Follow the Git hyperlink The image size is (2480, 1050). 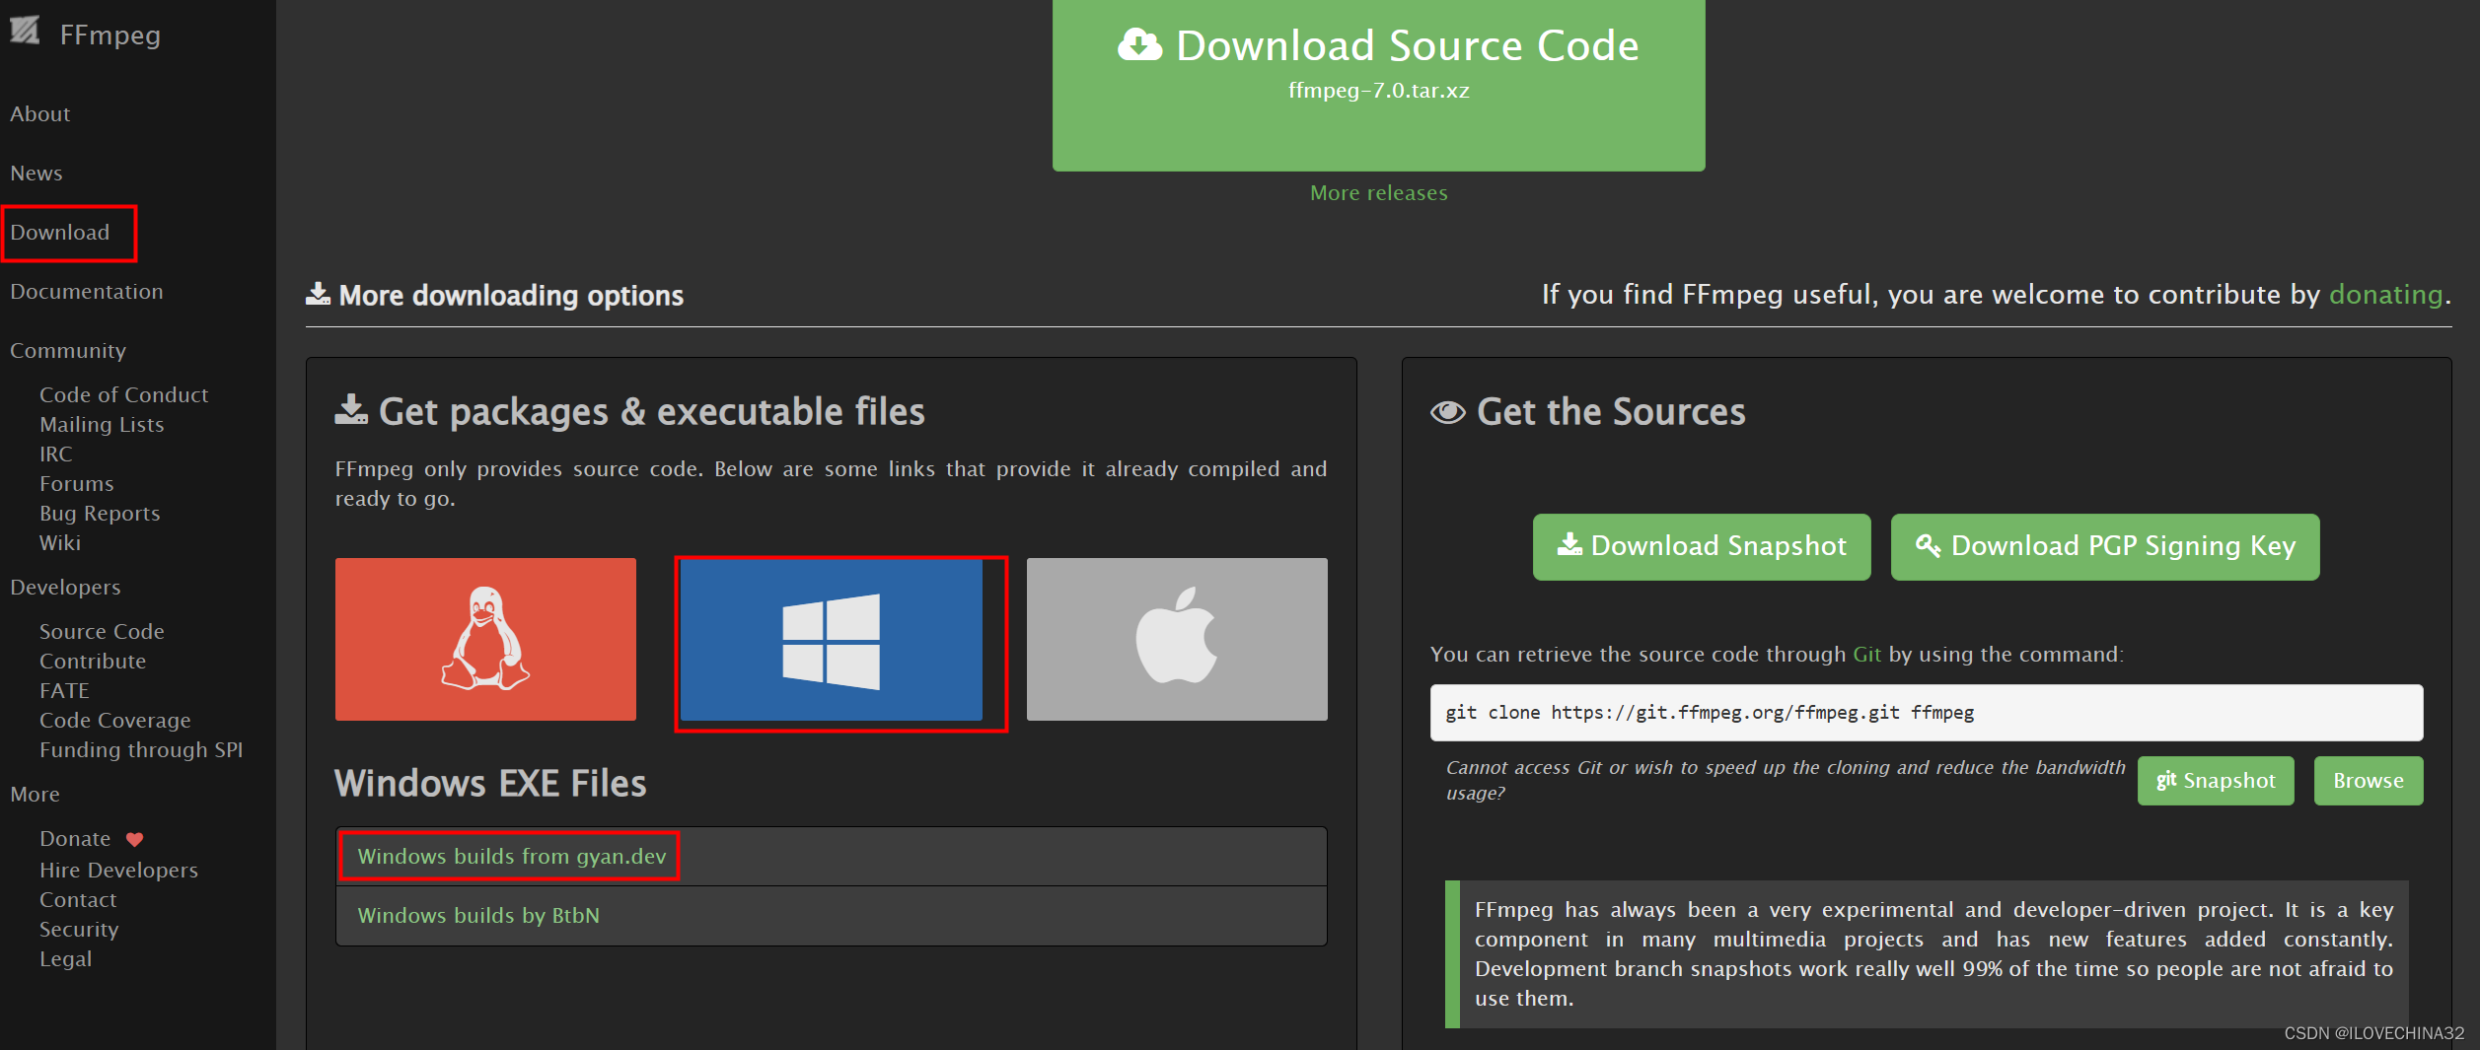pyautogui.click(x=1866, y=655)
